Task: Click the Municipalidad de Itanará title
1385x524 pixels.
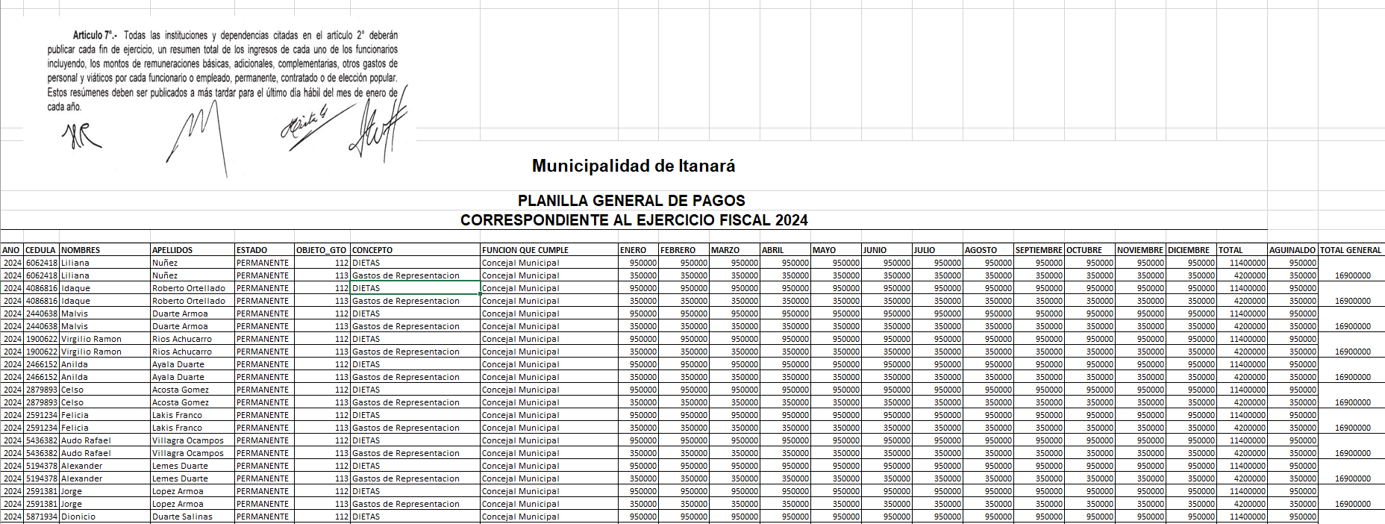Action: (633, 166)
